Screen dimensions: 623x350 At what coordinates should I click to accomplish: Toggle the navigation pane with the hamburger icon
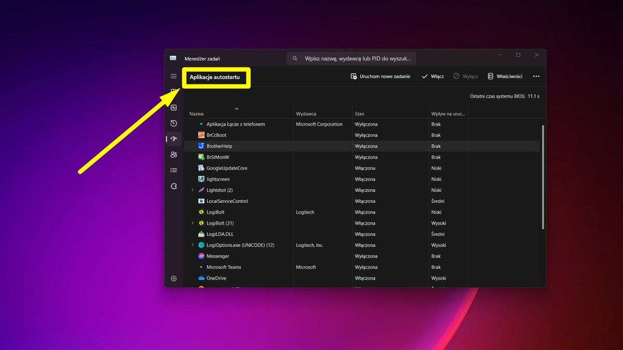pyautogui.click(x=173, y=76)
